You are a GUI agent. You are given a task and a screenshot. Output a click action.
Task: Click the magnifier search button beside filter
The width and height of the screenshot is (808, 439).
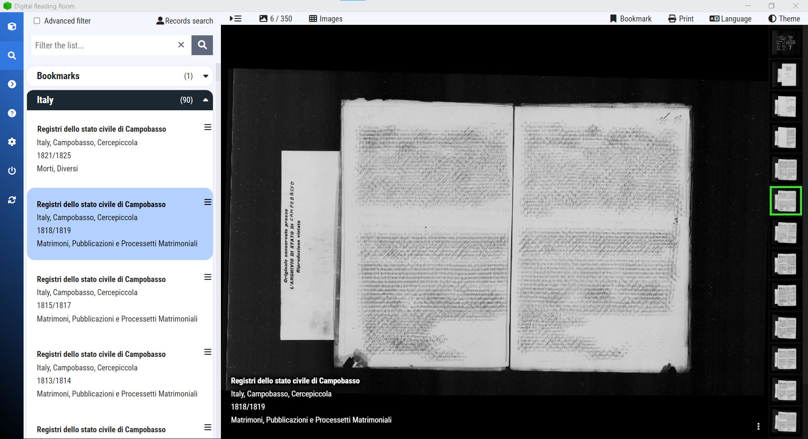(x=202, y=45)
